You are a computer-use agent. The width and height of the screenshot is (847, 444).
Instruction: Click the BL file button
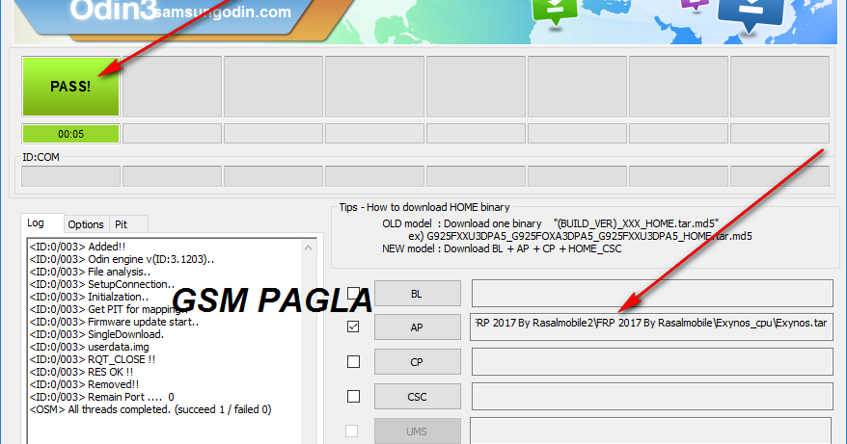click(417, 294)
